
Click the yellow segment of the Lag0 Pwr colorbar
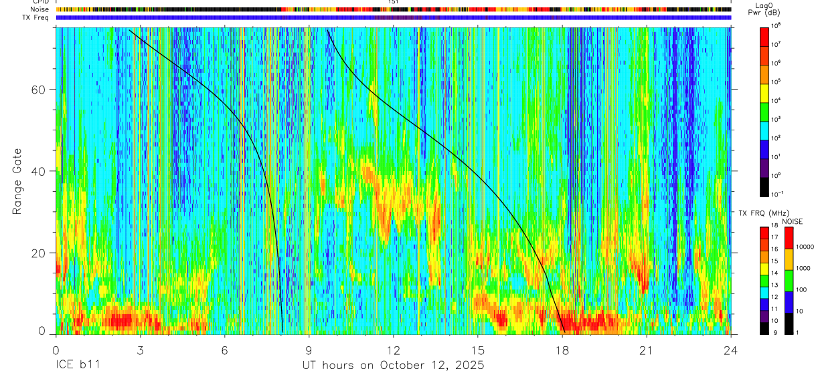pyautogui.click(x=764, y=93)
